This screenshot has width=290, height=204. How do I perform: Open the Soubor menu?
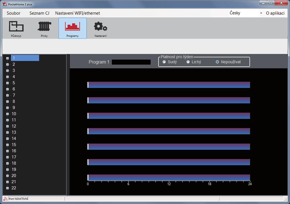tap(14, 13)
